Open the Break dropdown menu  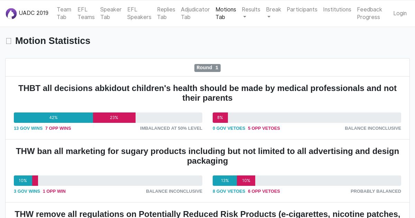(274, 13)
